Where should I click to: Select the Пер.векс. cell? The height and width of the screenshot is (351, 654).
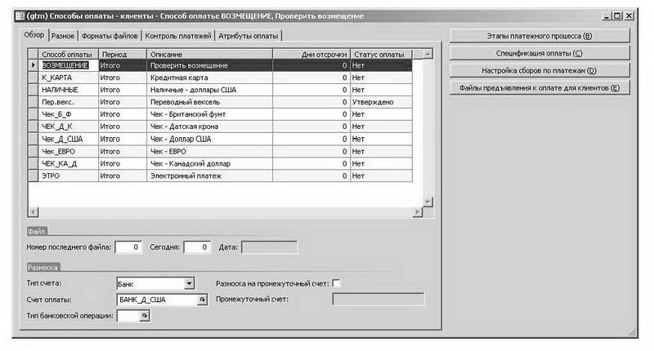click(69, 102)
